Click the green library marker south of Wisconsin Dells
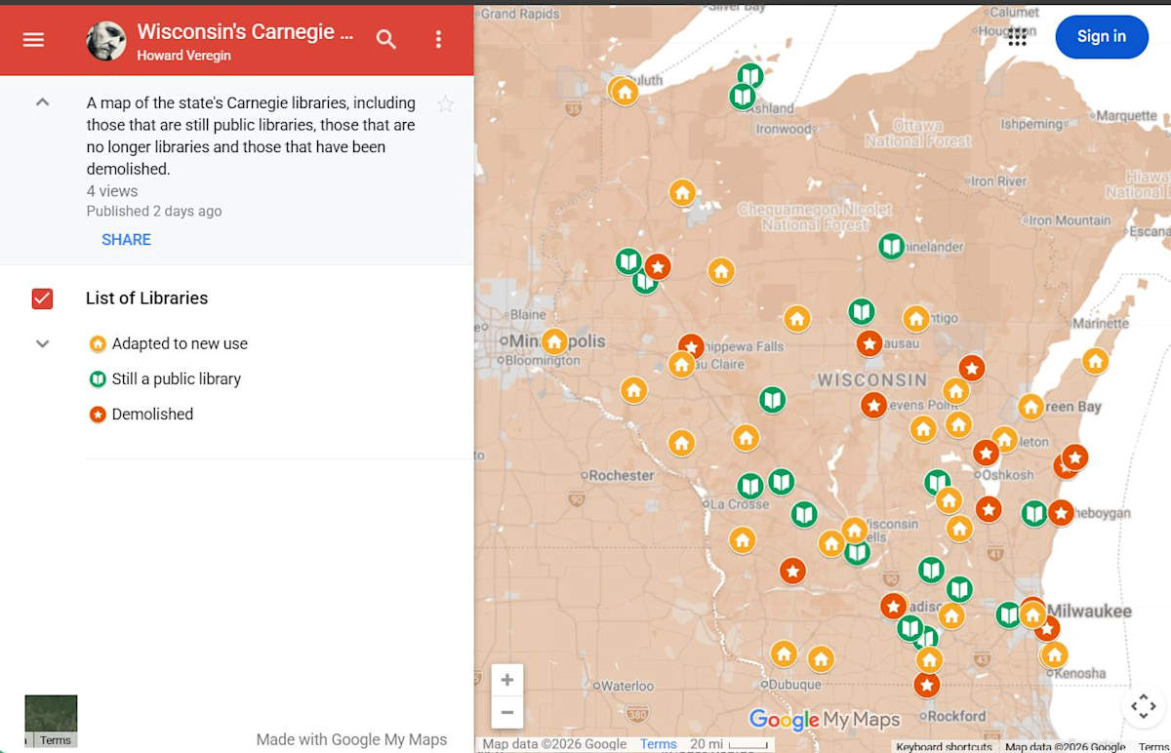Viewport: 1171px width, 753px height. (x=857, y=553)
